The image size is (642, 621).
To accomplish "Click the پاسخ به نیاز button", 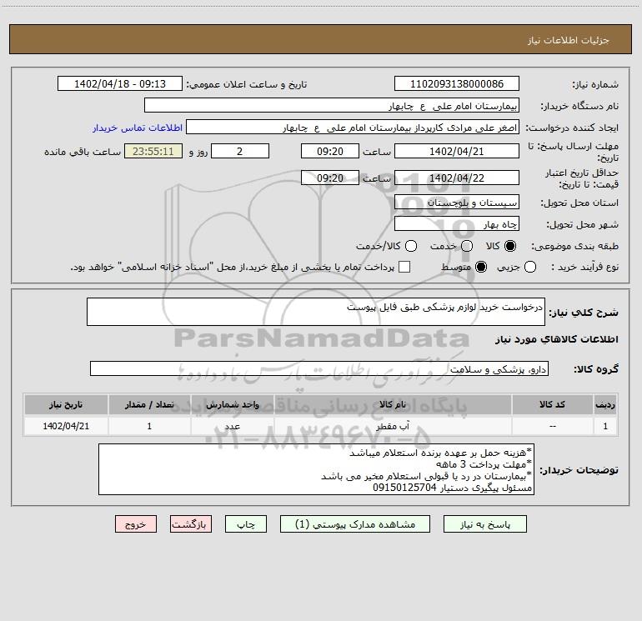I will (x=484, y=524).
